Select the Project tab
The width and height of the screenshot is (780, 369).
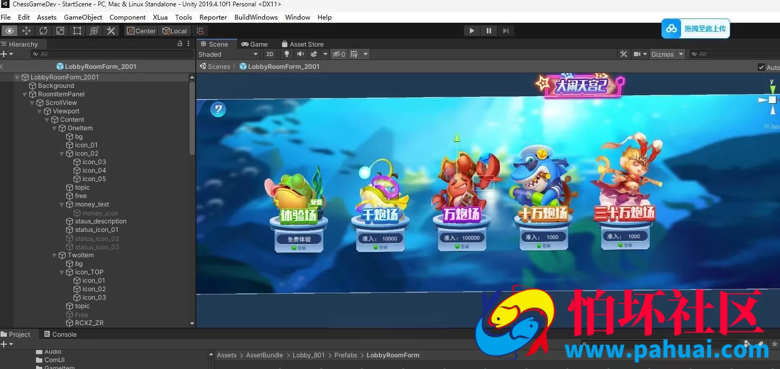16,334
